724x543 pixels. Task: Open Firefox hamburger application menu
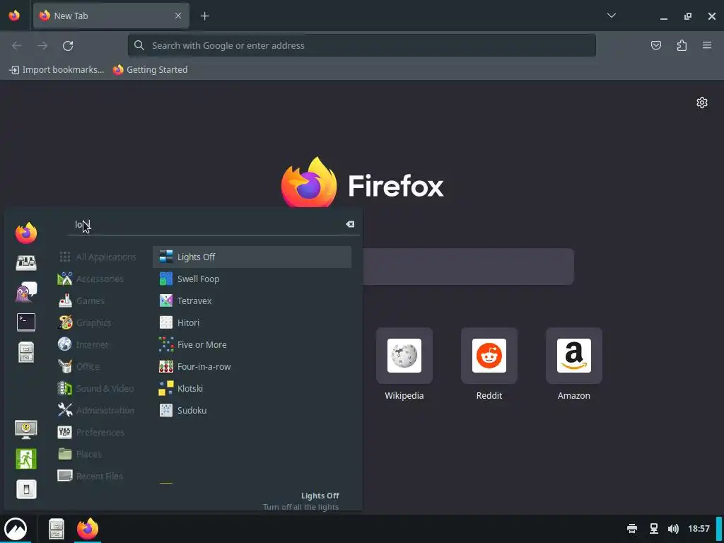point(707,45)
